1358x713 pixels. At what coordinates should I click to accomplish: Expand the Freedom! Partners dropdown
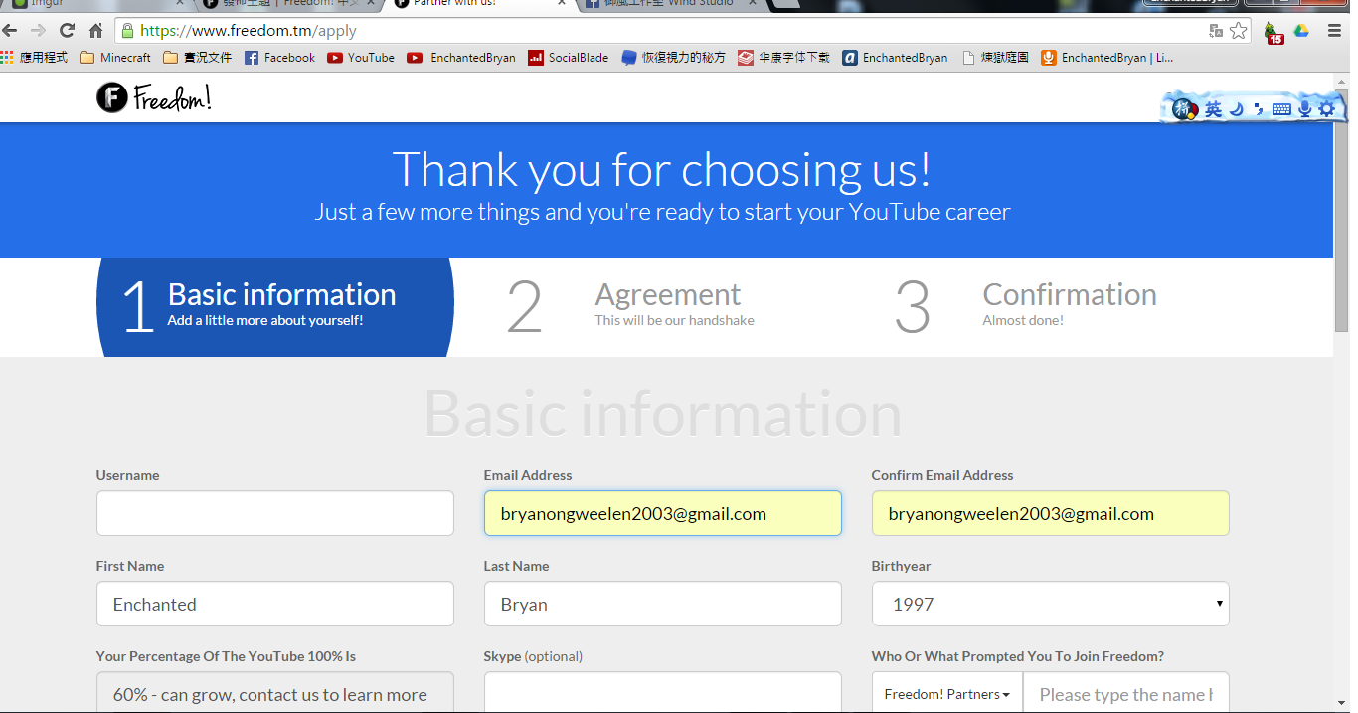point(947,694)
